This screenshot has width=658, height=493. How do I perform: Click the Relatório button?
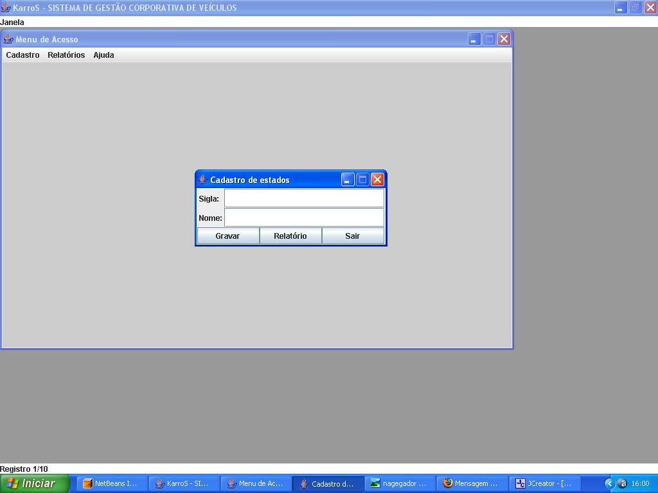290,236
